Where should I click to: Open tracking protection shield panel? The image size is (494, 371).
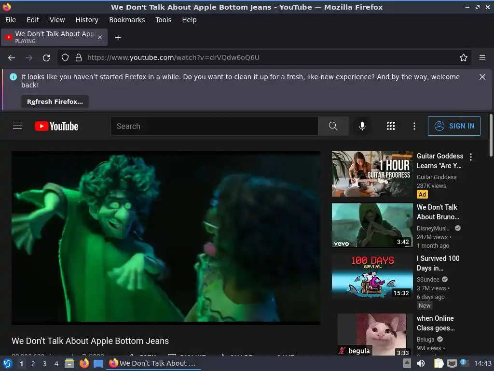65,57
